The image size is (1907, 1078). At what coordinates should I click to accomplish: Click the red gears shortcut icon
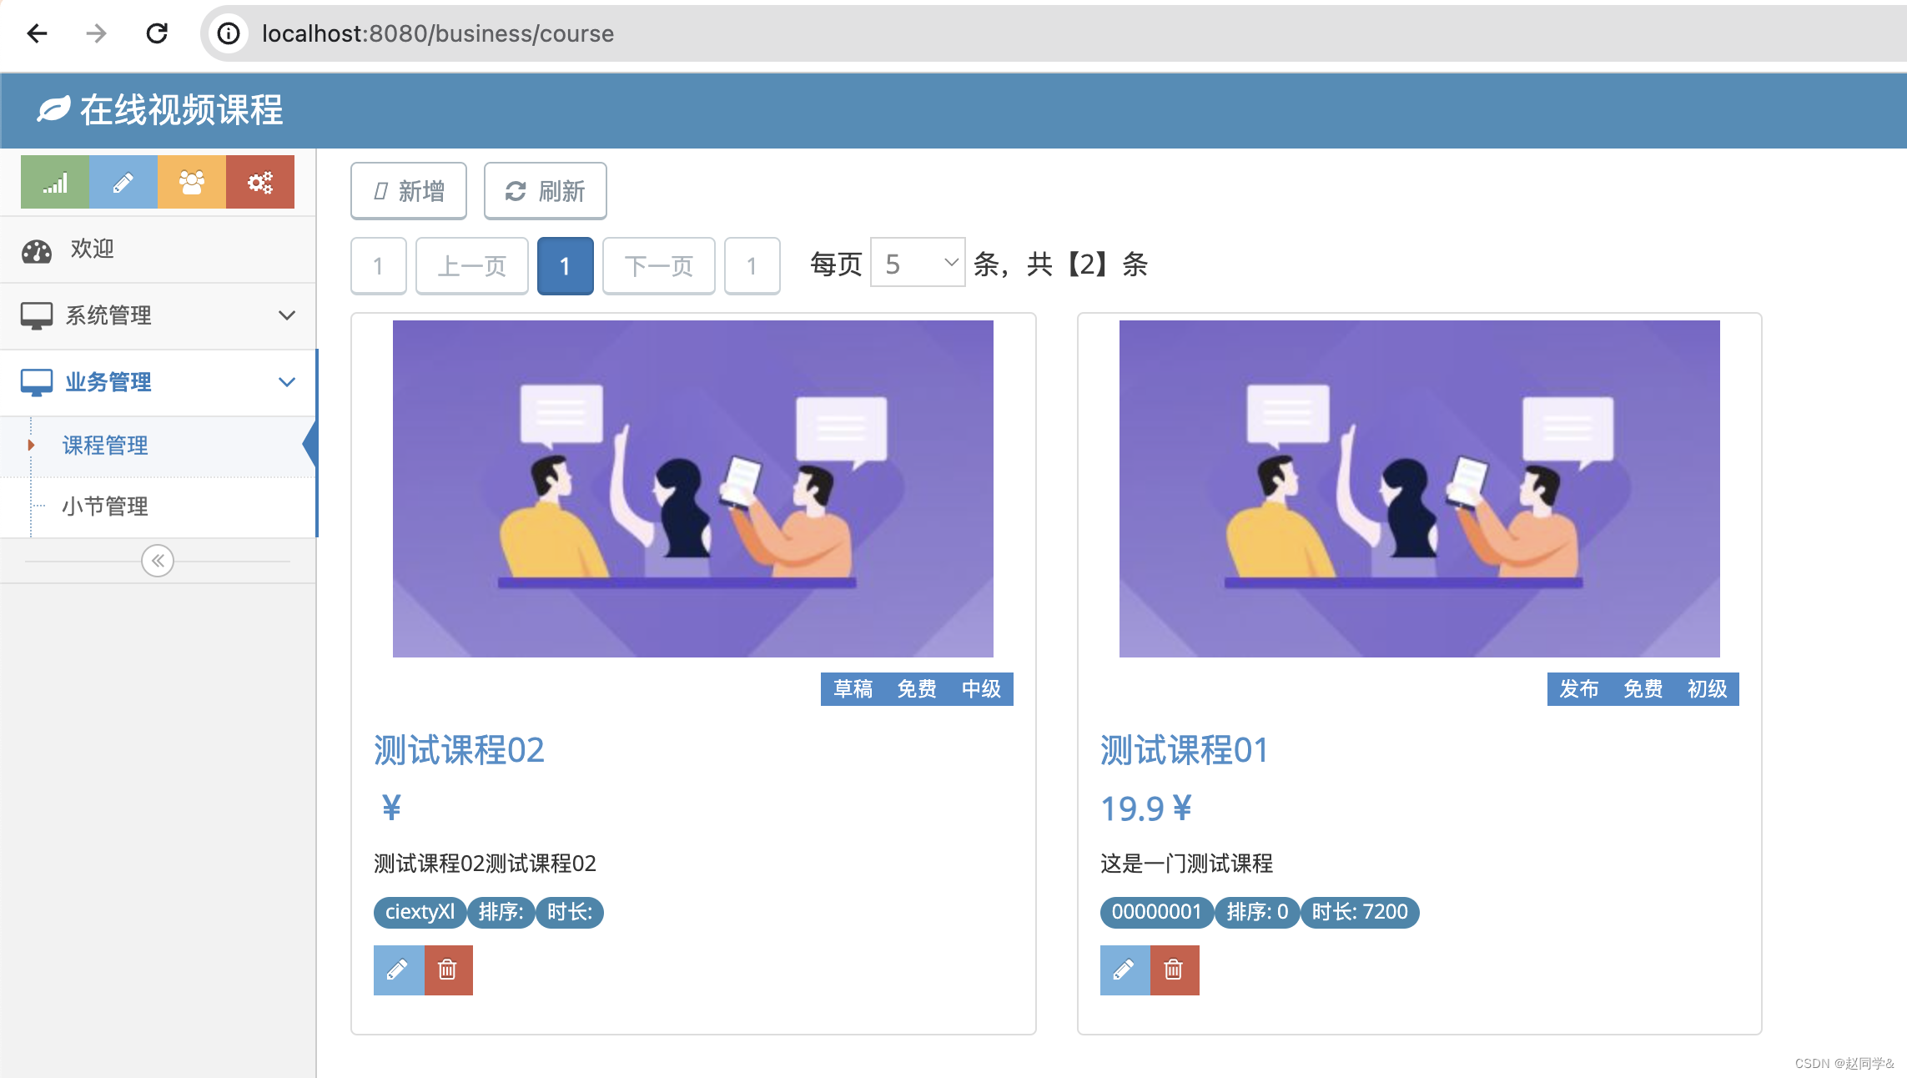tap(260, 182)
